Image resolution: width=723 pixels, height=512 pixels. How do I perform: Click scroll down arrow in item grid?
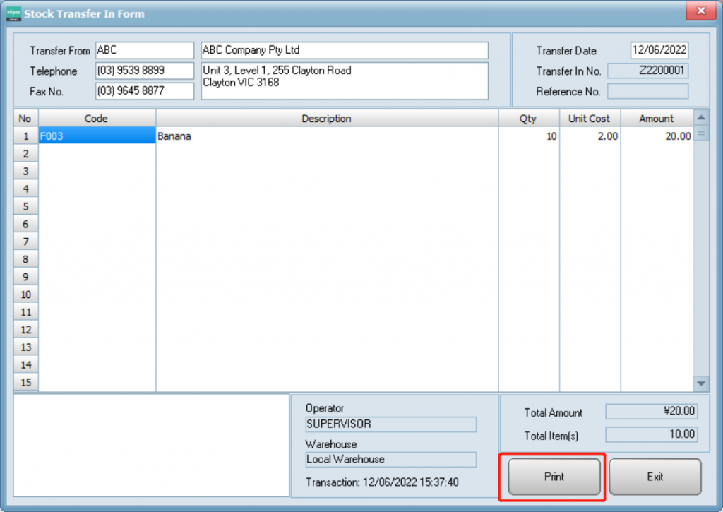(701, 383)
